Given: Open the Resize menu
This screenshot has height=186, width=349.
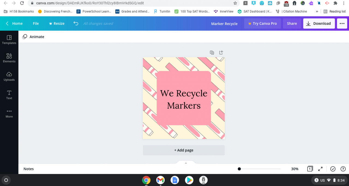Looking at the screenshot, I should [x=56, y=23].
